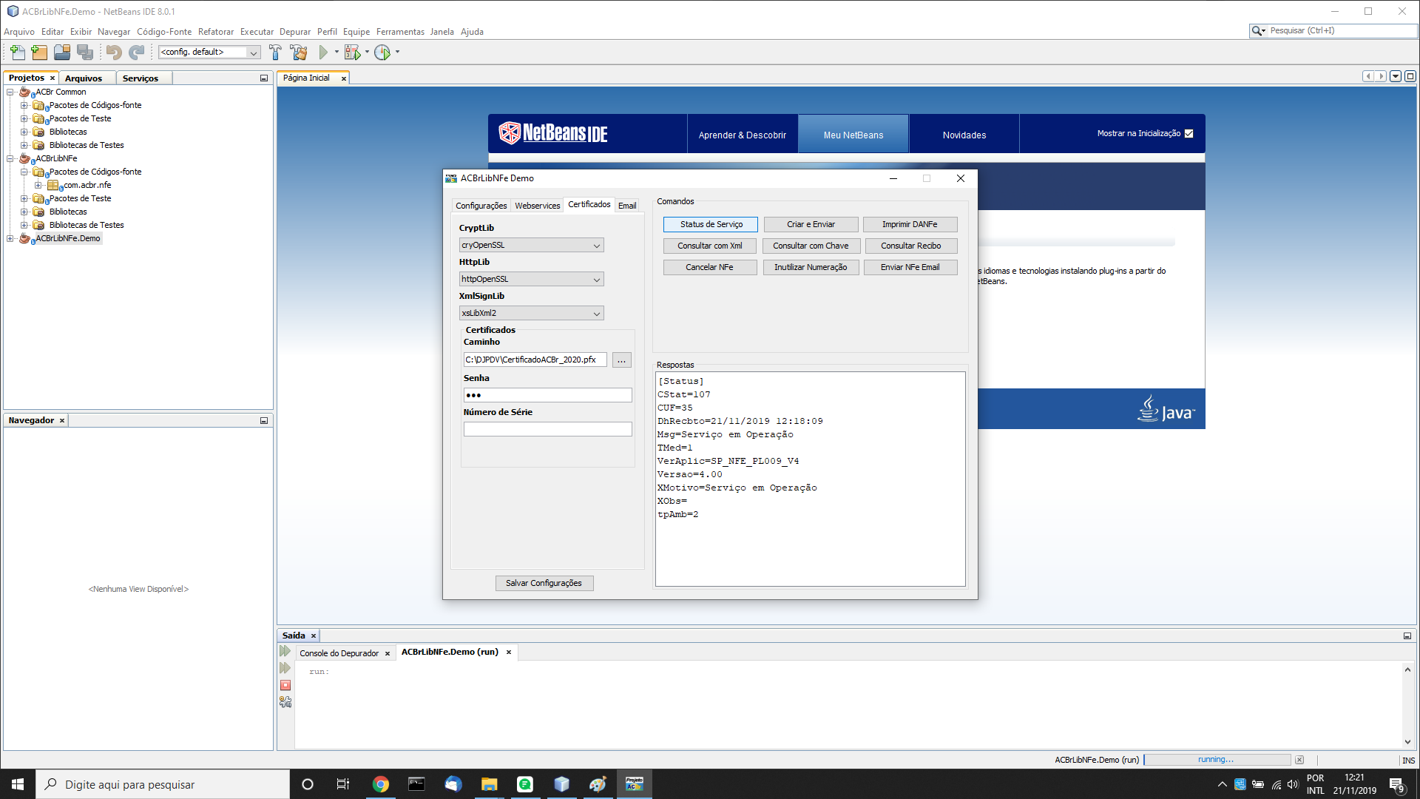The height and width of the screenshot is (799, 1420).
Task: Click the Enviar NFe Email button
Action: 910,267
